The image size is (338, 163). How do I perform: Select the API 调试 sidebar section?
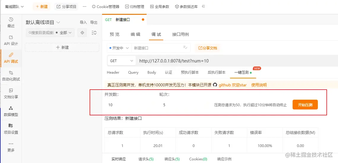11,58
